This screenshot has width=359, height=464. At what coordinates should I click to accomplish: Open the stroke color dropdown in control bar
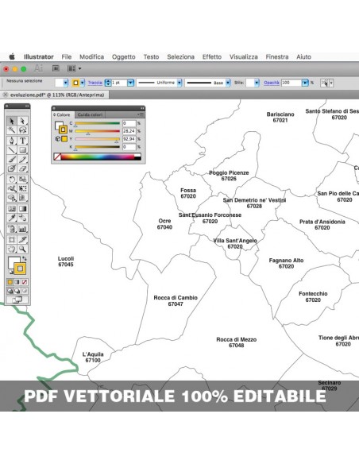click(x=83, y=83)
